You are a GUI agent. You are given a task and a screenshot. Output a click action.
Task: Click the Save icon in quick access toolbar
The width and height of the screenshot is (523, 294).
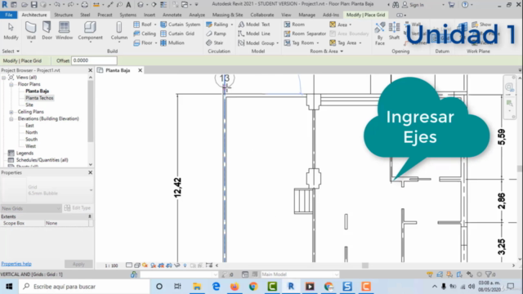coord(34,5)
